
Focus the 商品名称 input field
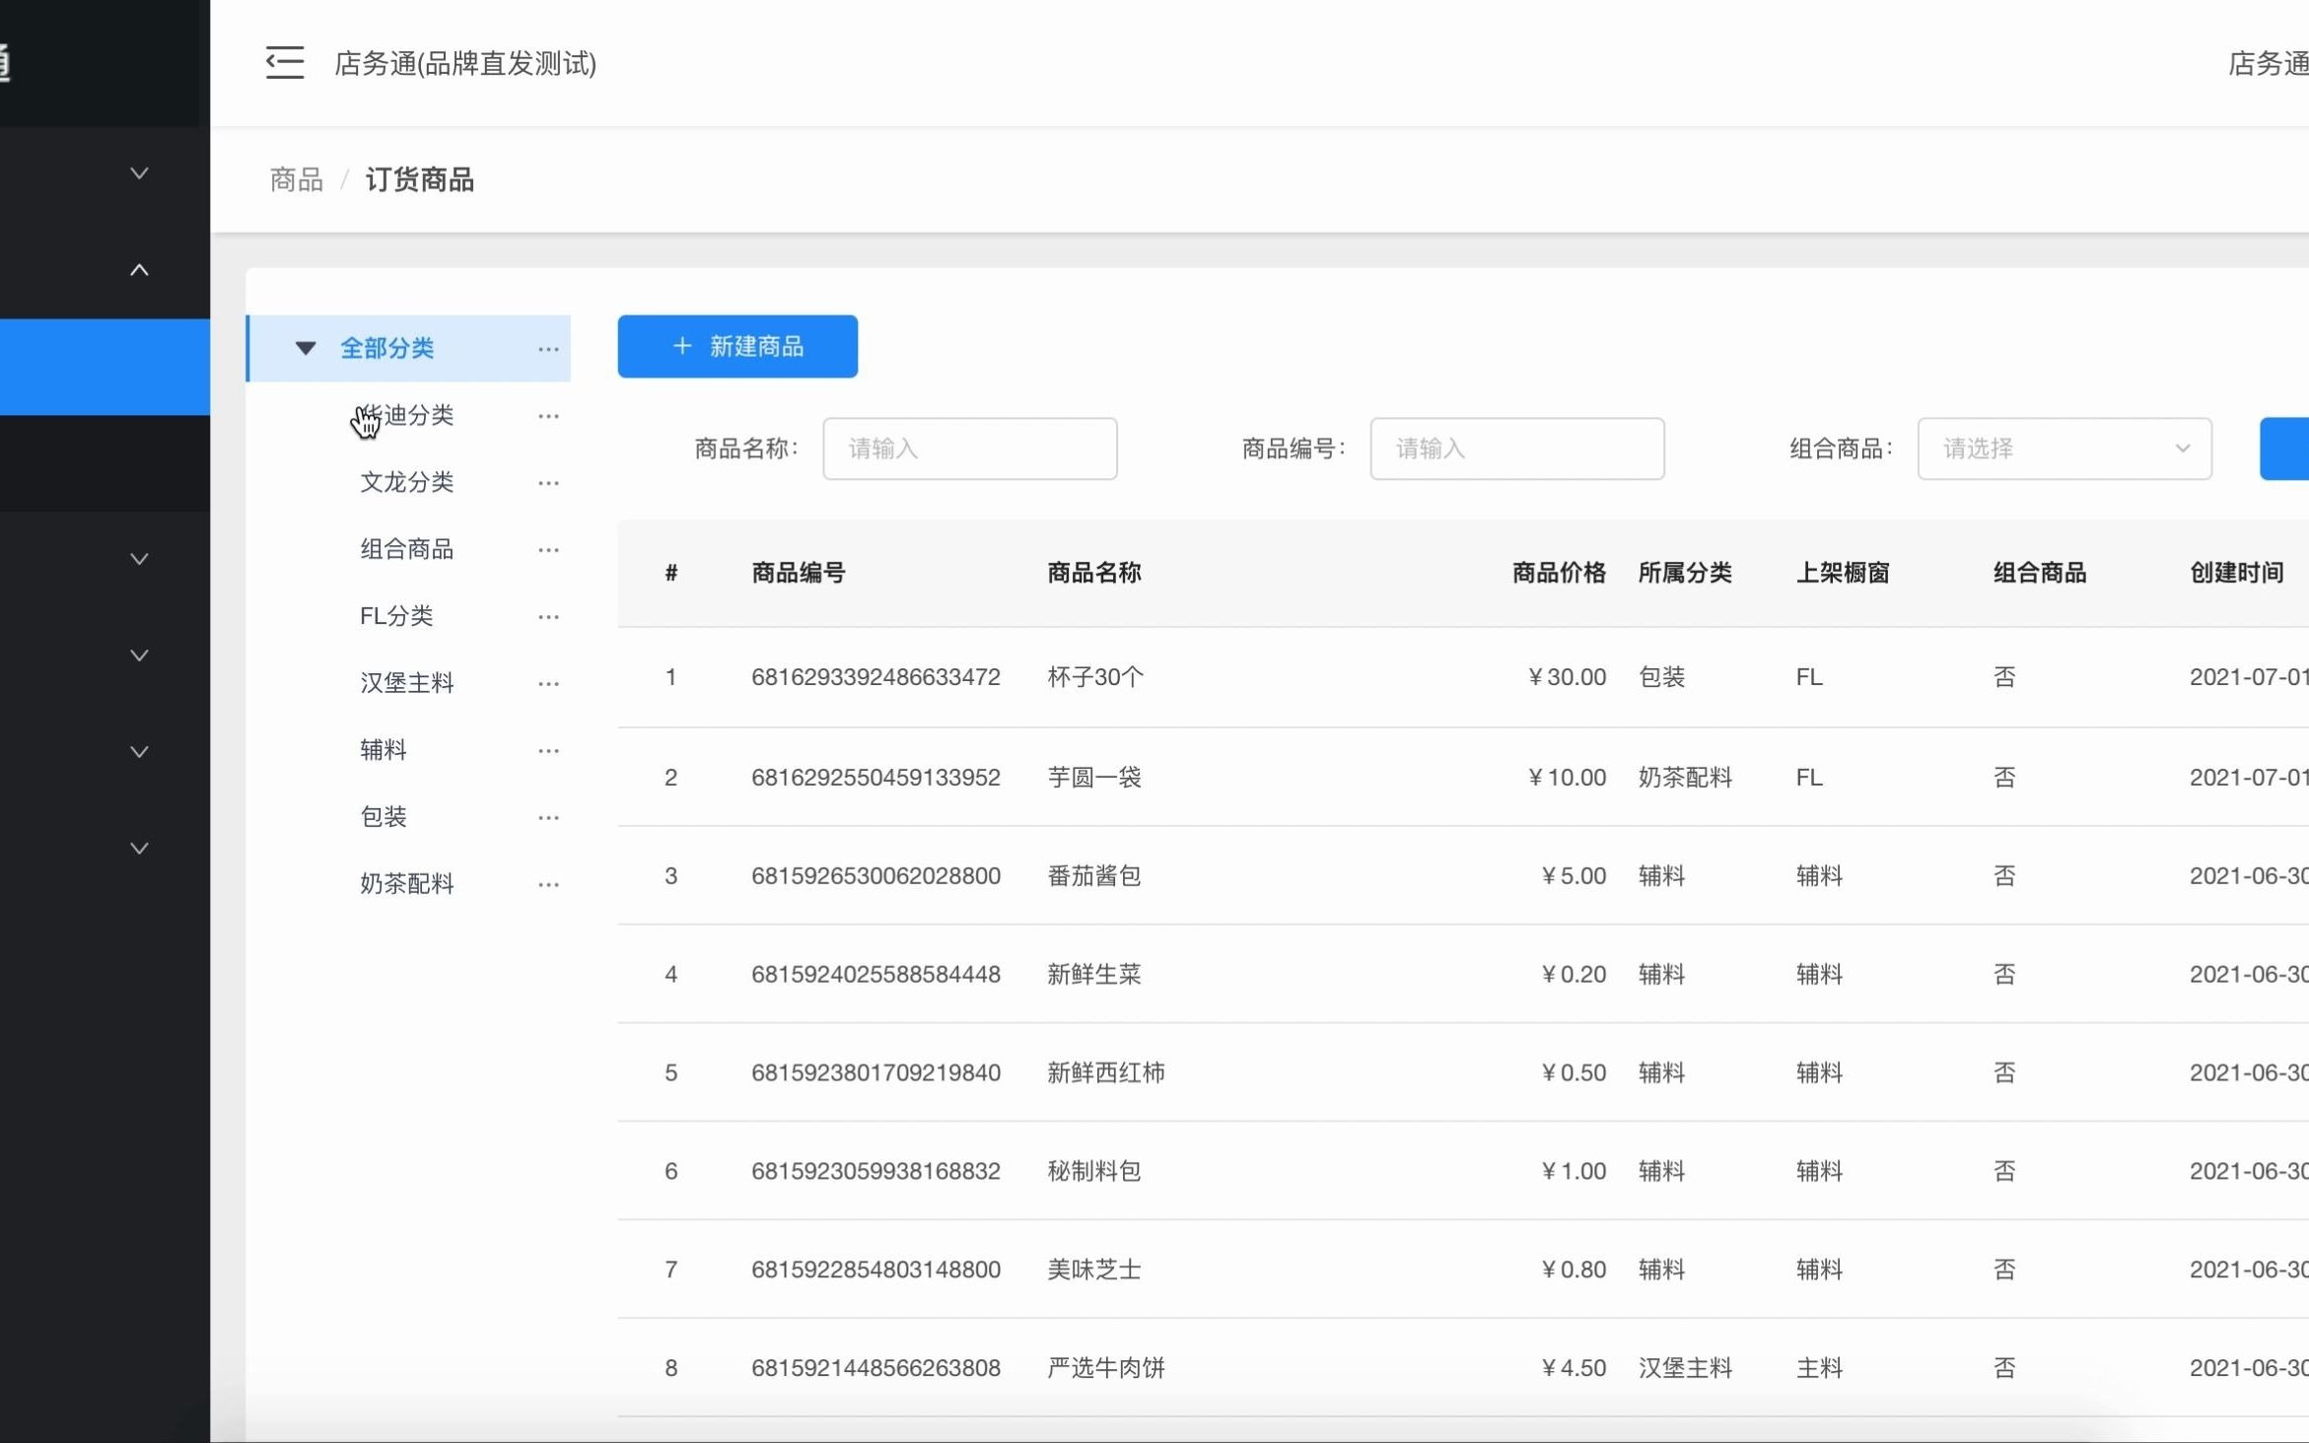[970, 448]
